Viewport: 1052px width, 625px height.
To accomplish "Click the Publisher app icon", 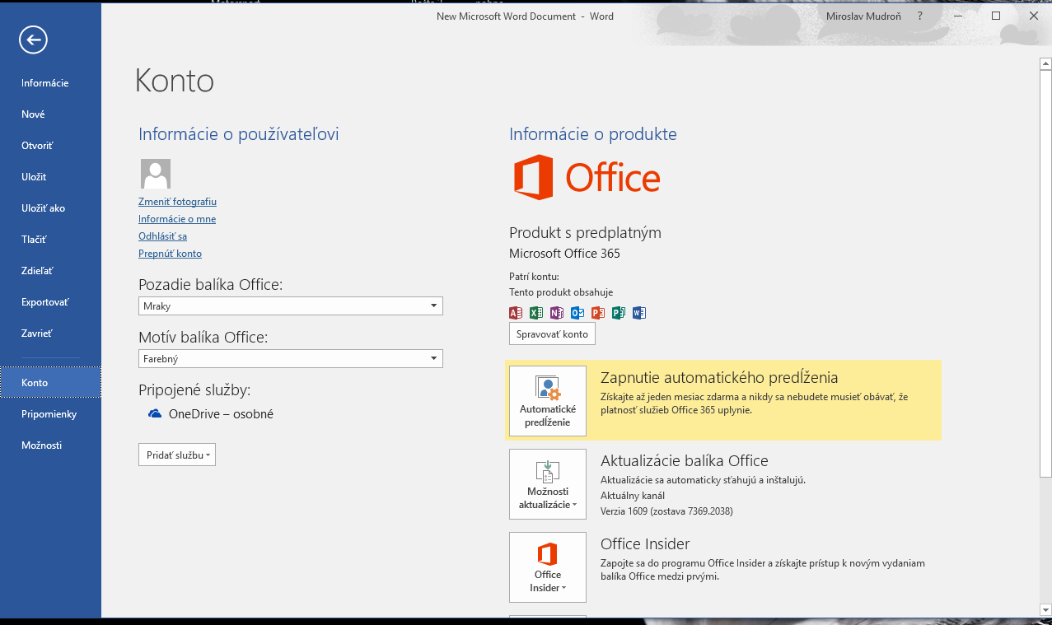I will click(619, 313).
